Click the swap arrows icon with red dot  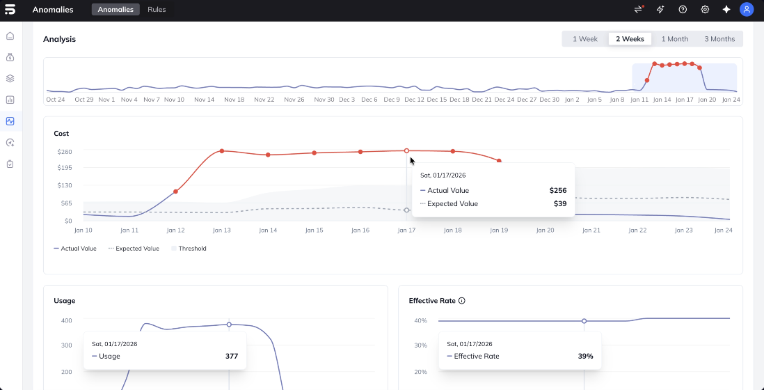[638, 10]
